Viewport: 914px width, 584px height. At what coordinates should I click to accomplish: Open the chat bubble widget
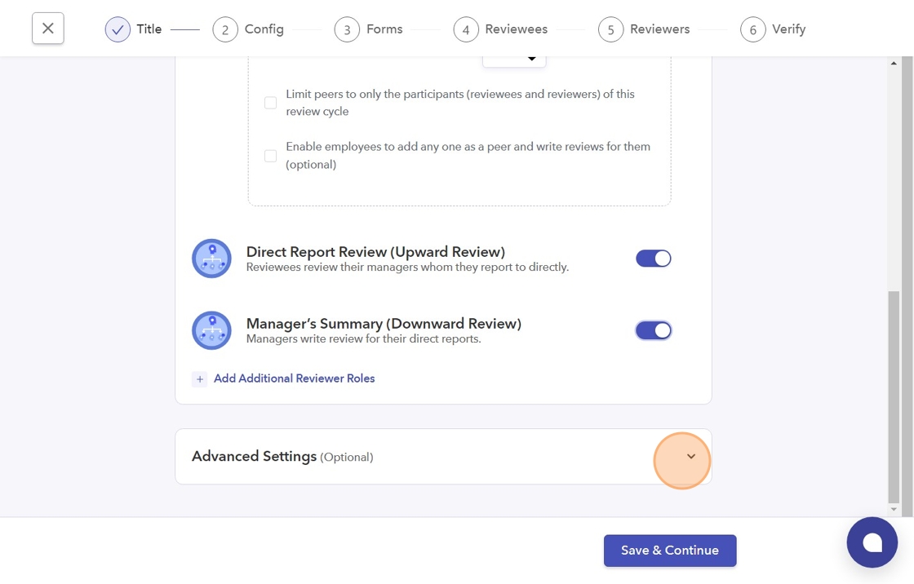(872, 542)
